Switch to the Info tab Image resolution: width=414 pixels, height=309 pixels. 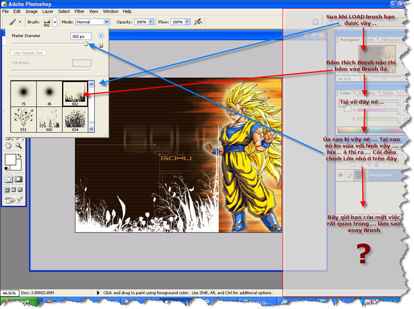point(370,39)
